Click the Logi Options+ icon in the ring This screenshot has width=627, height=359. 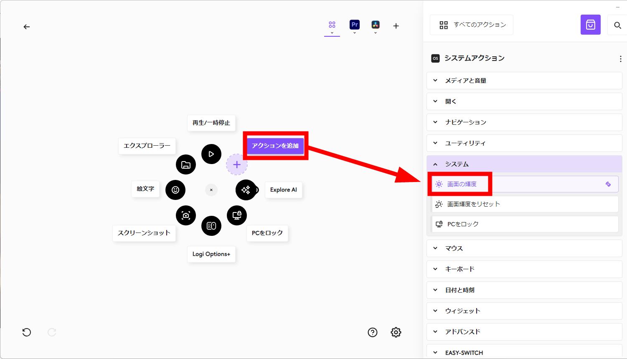coord(211,226)
